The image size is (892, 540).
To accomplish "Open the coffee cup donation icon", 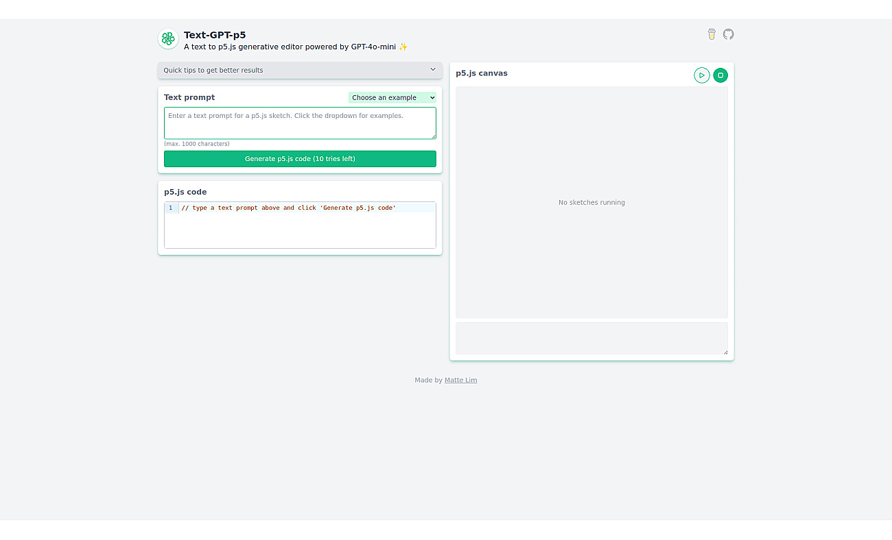I will click(712, 34).
